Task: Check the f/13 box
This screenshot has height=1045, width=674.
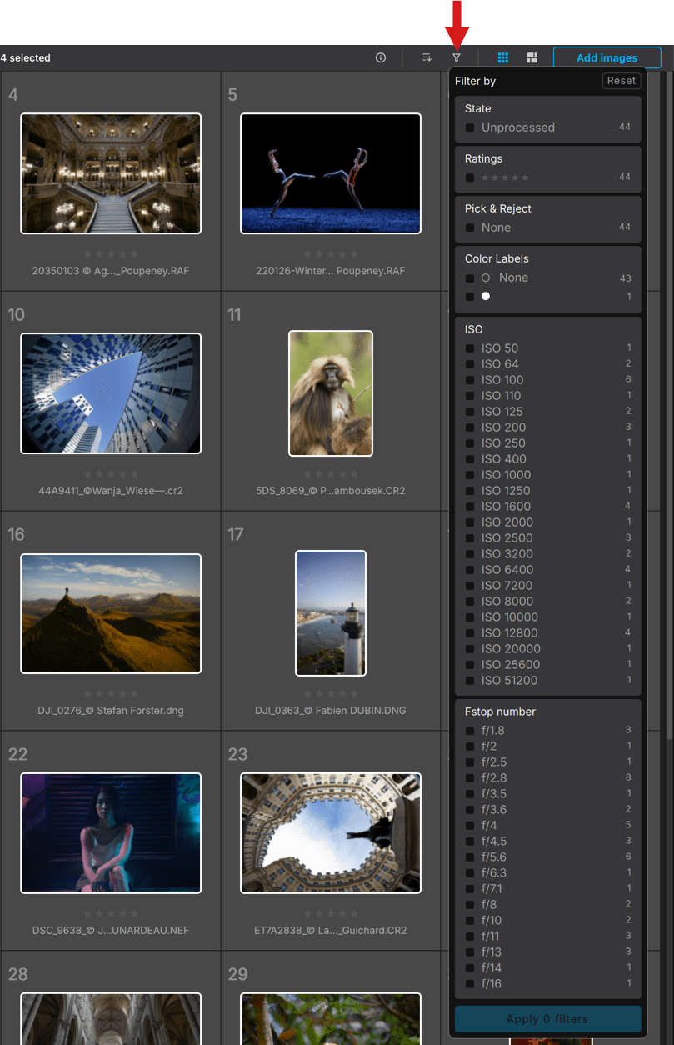Action: [x=470, y=952]
